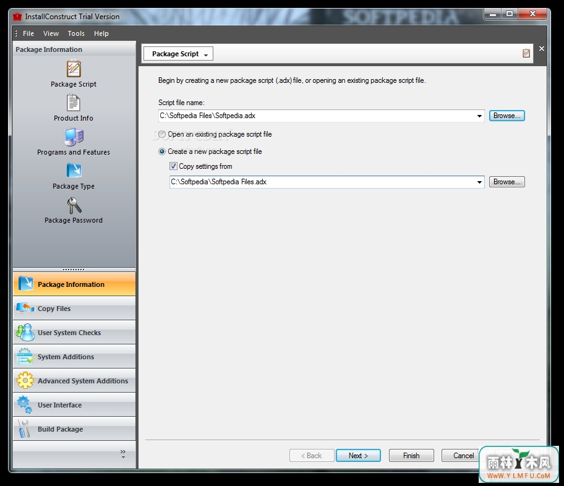Open the Help menu
The height and width of the screenshot is (486, 564).
101,33
